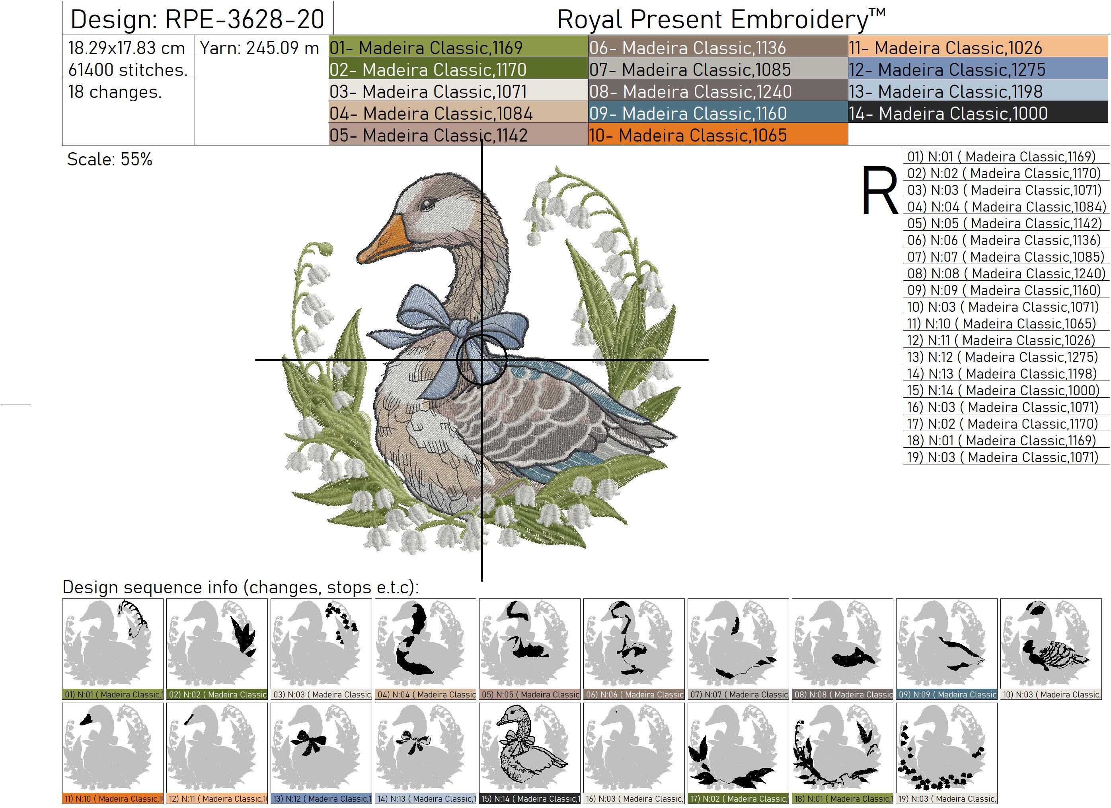Select sequence thumbnail 17) N:02 bottom leaves
This screenshot has height=808, width=1111.
pos(738,754)
